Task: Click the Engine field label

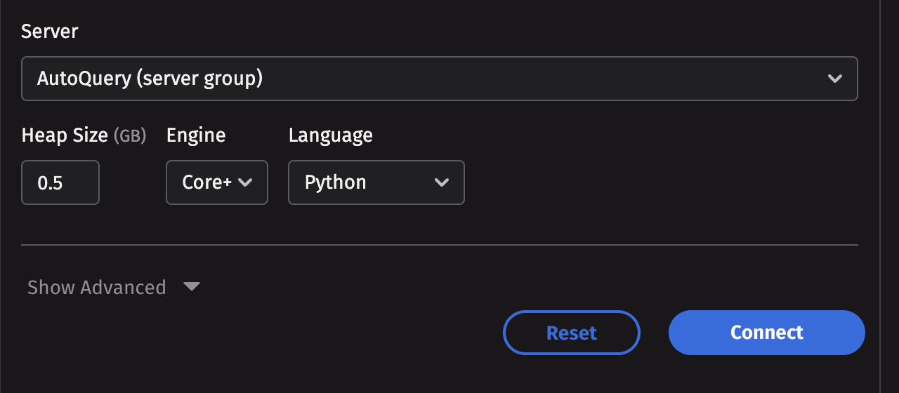Action: (196, 135)
